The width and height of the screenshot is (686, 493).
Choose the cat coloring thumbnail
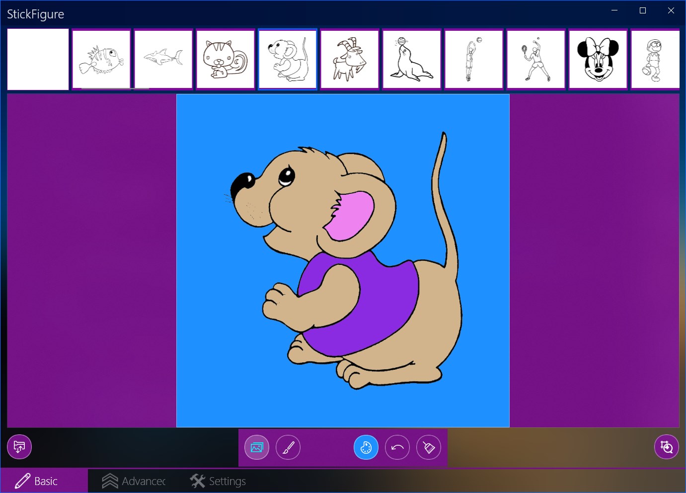[x=226, y=59]
